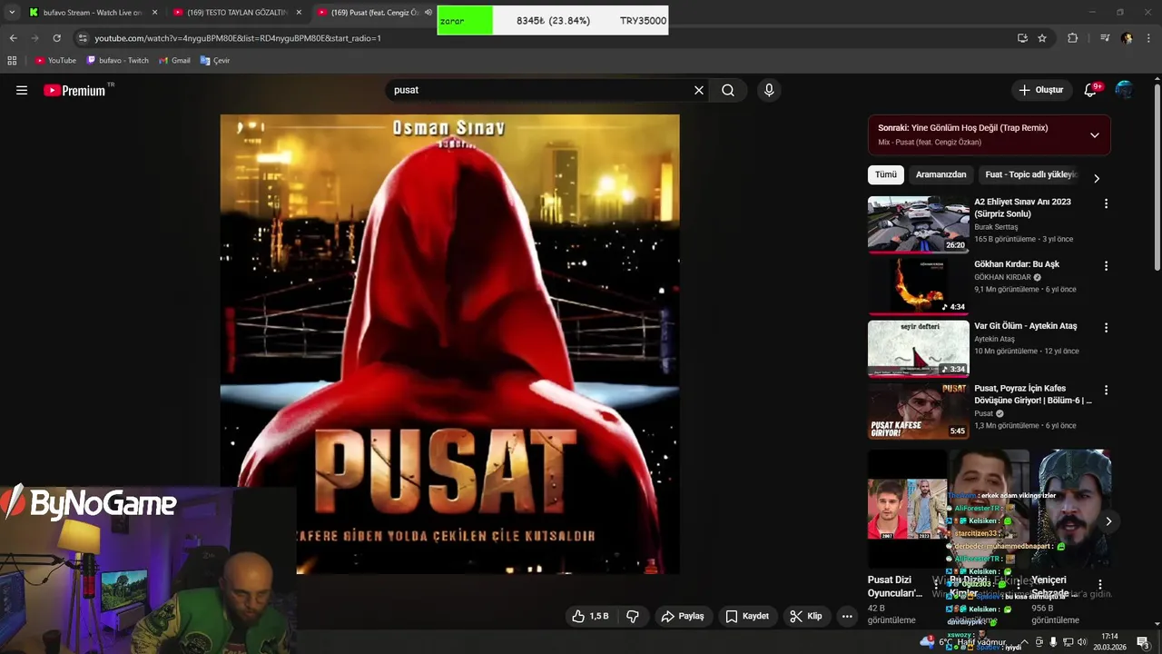Image resolution: width=1162 pixels, height=654 pixels.
Task: Share the video via Paylaş
Action: coord(683,616)
